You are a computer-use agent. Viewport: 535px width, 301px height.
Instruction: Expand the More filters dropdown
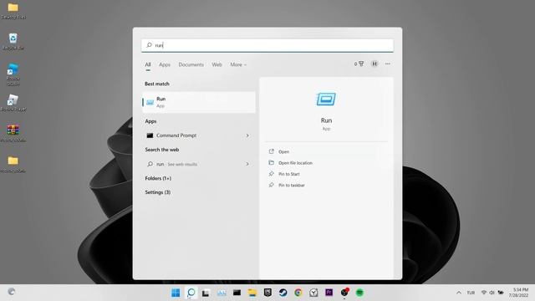click(x=238, y=64)
